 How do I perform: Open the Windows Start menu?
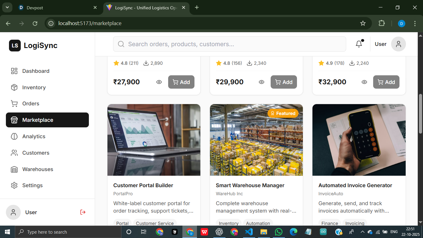(x=7, y=232)
